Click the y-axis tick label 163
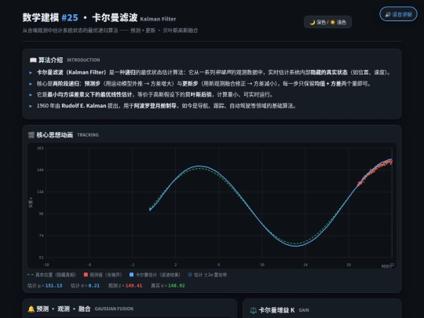Viewport: 424px width, 318px height. tap(40, 148)
